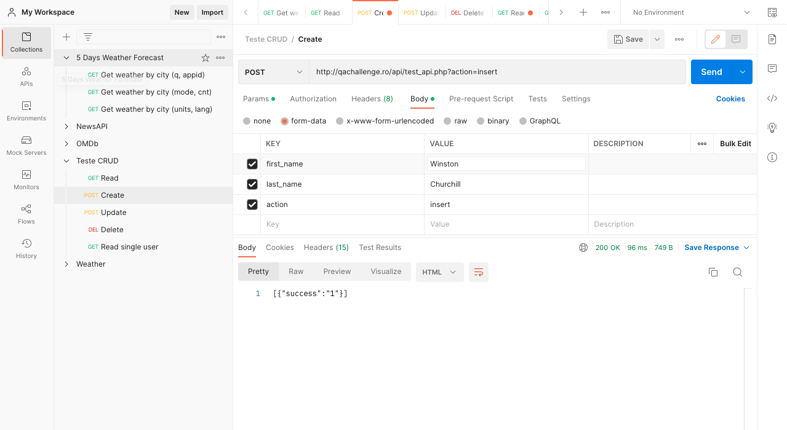Open the HTML response format dropdown
Viewport: 787px width, 430px height.
click(x=440, y=272)
